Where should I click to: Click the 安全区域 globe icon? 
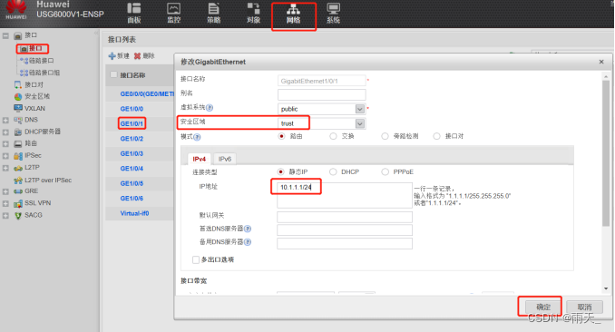pyautogui.click(x=17, y=96)
